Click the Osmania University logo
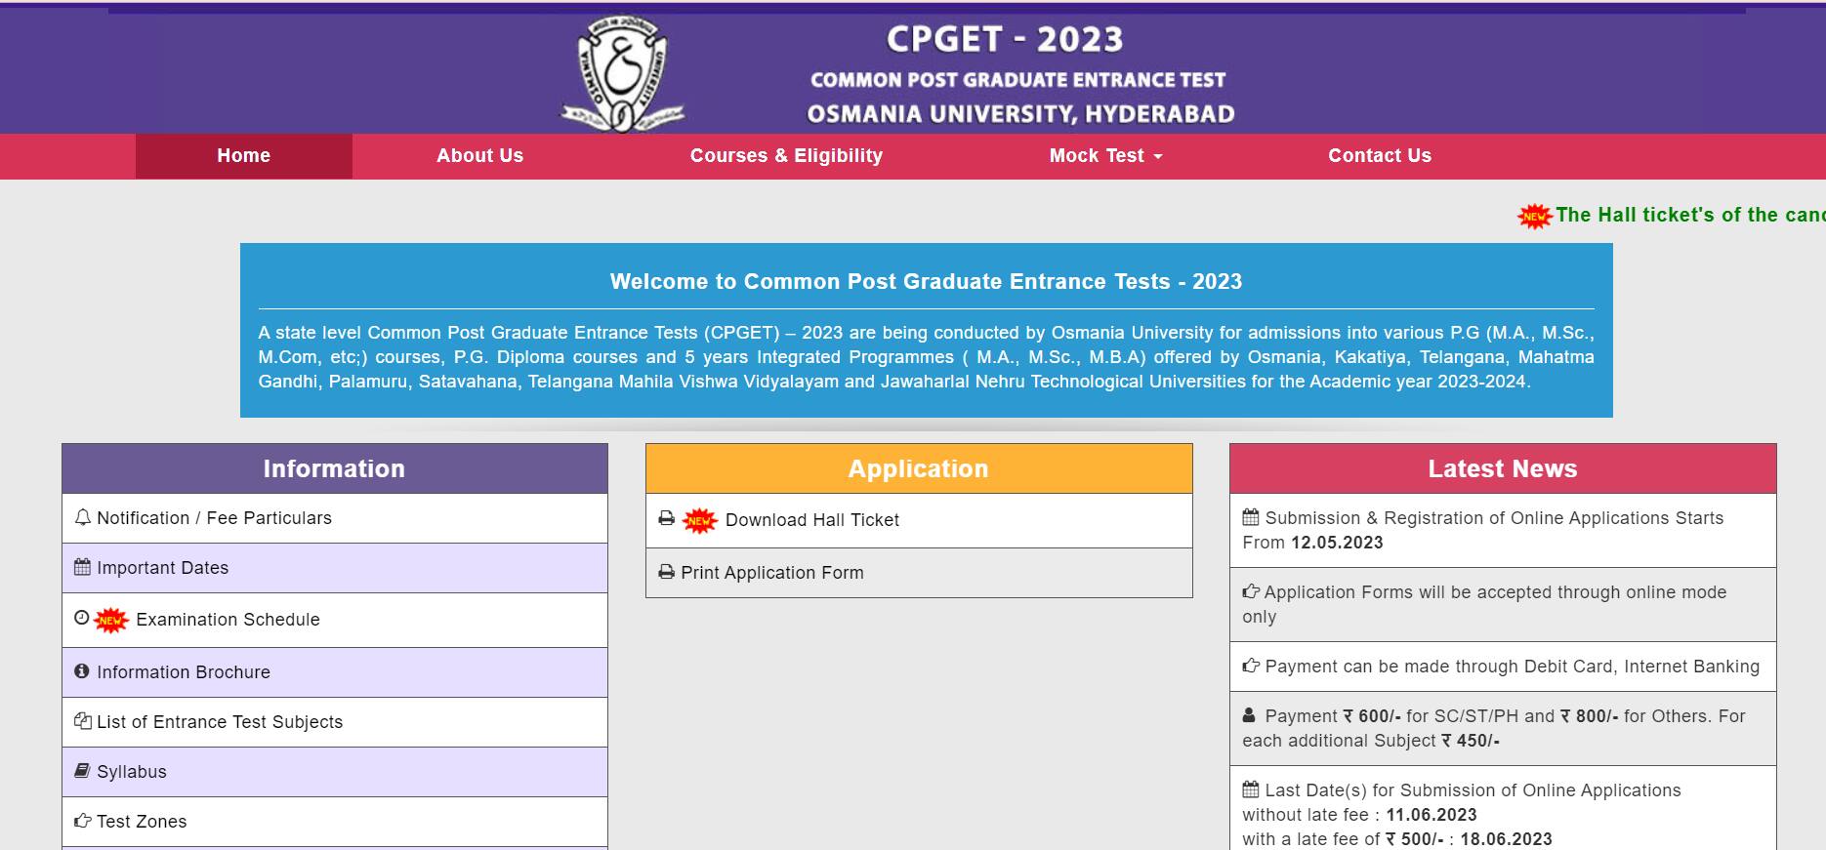1826x850 pixels. [621, 74]
